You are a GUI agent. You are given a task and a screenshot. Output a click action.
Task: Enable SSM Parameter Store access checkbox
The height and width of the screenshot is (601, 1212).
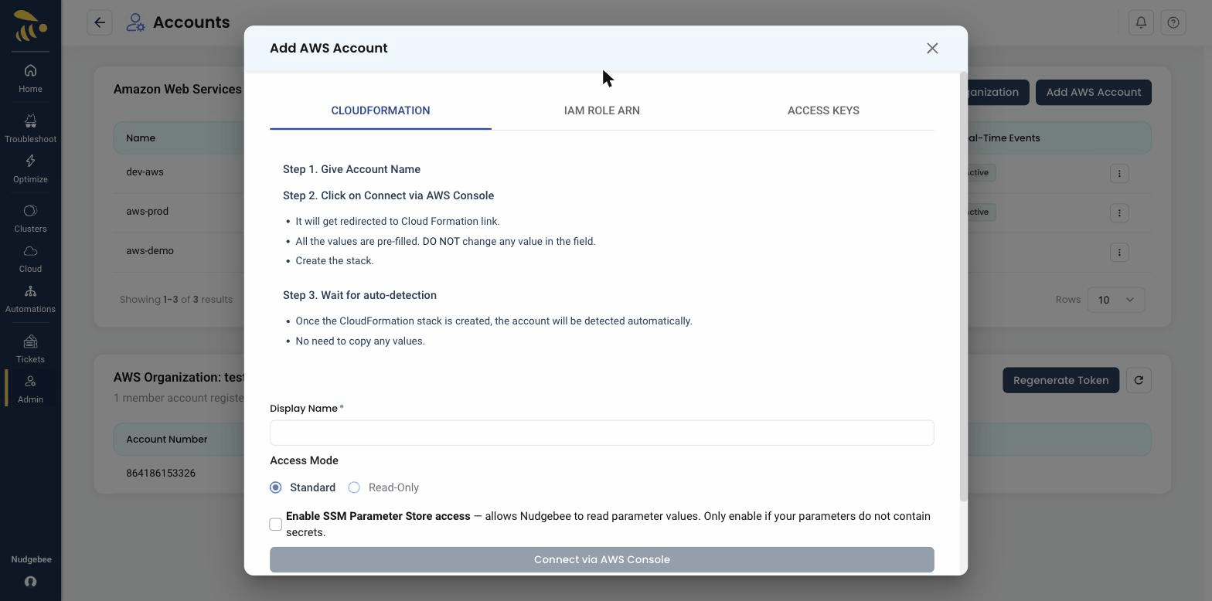276,525
